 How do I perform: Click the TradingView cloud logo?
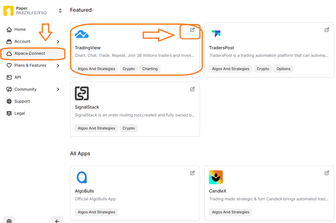point(82,34)
